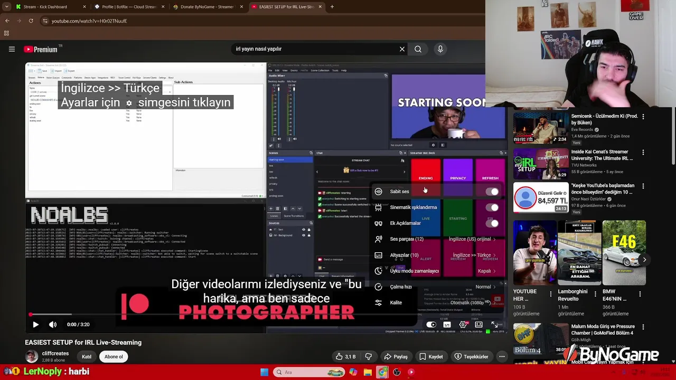This screenshot has height=380, width=676.
Task: Open File Explorer from the taskbar
Action: [368, 372]
